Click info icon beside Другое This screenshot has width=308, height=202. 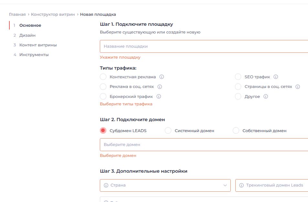pos(266,96)
